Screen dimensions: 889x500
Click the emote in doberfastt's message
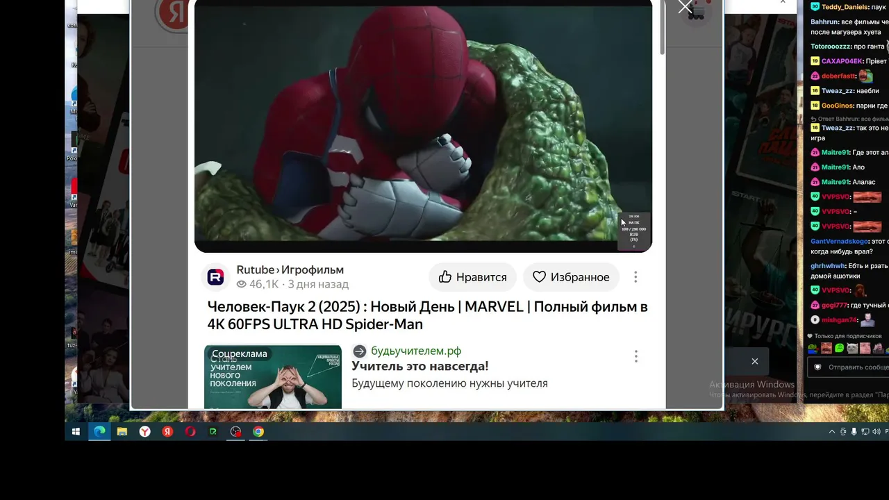[865, 76]
